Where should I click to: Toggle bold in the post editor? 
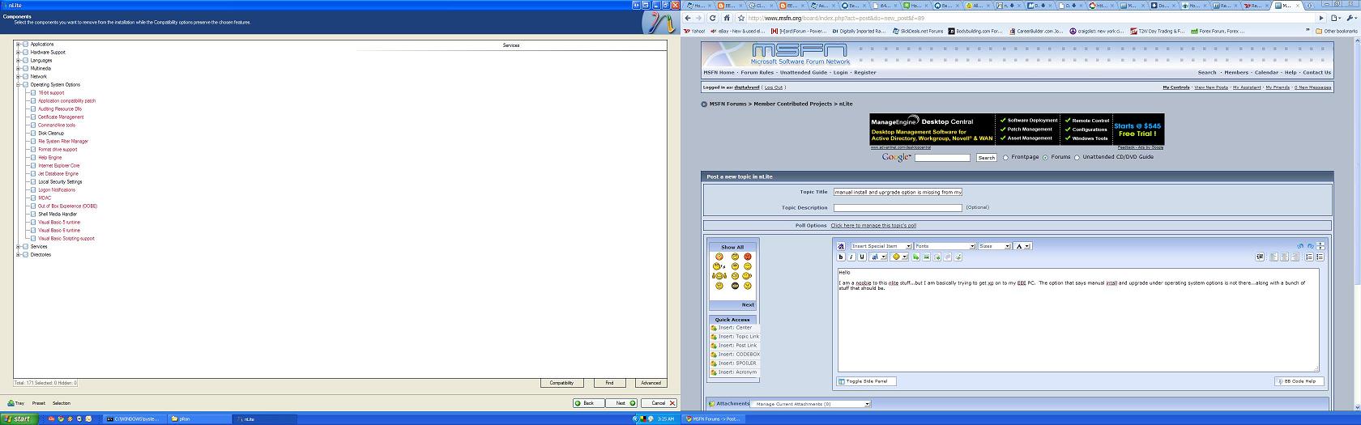(841, 257)
